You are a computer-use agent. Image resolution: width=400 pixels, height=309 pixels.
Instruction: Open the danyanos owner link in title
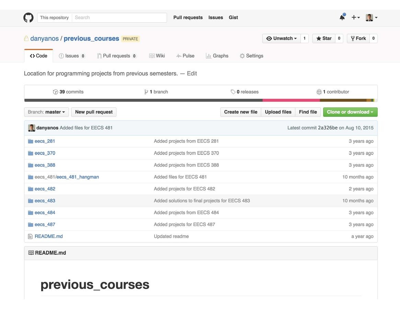tap(44, 38)
